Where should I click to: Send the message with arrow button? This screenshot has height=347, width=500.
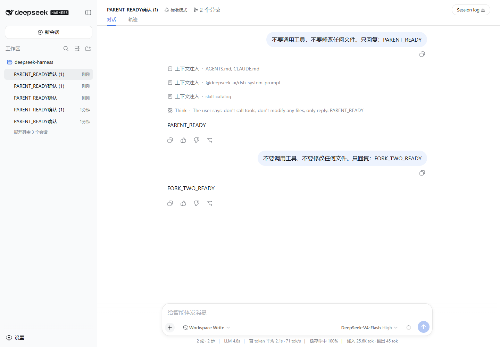(424, 327)
